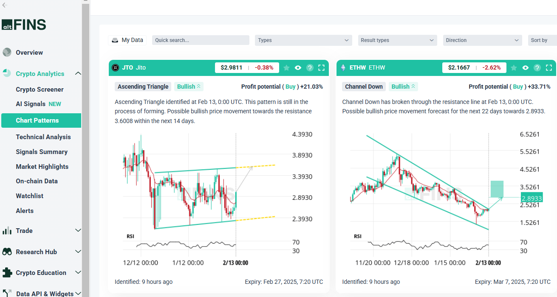
Task: Star the ETHW chart pattern
Action: coord(514,67)
